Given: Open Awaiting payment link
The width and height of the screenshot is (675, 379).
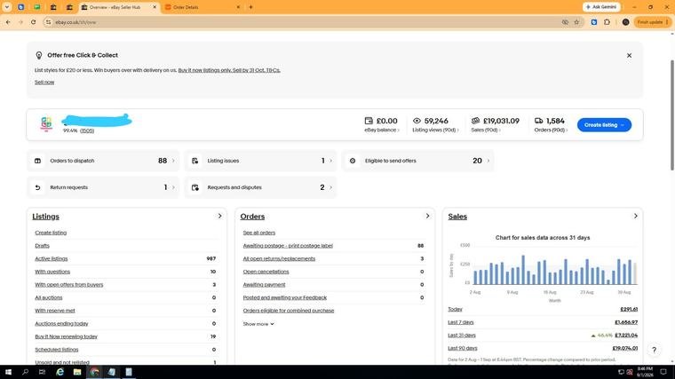Looking at the screenshot, I should click(265, 284).
